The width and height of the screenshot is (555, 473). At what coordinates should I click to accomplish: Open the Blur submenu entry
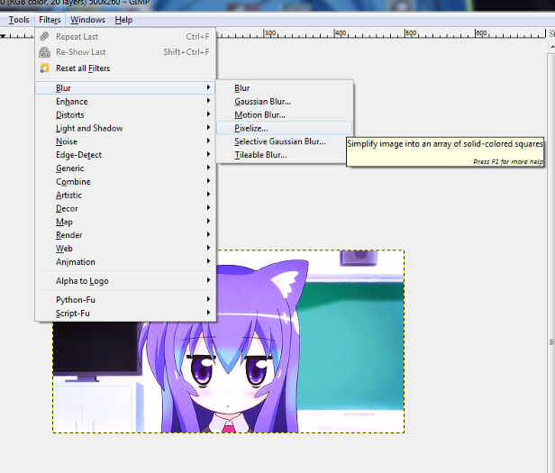click(x=125, y=87)
